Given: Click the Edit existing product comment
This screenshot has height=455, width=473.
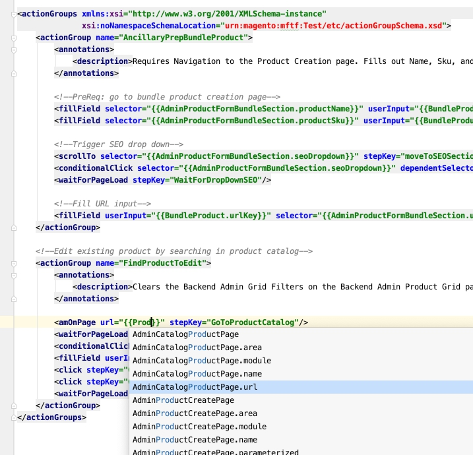Looking at the screenshot, I should [x=174, y=251].
